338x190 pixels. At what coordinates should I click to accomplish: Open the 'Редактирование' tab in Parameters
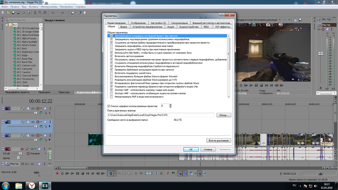[x=116, y=23]
